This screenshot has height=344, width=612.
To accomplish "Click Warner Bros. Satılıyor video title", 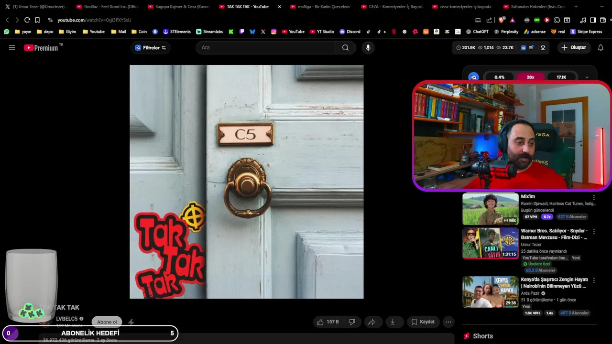I will click(554, 234).
